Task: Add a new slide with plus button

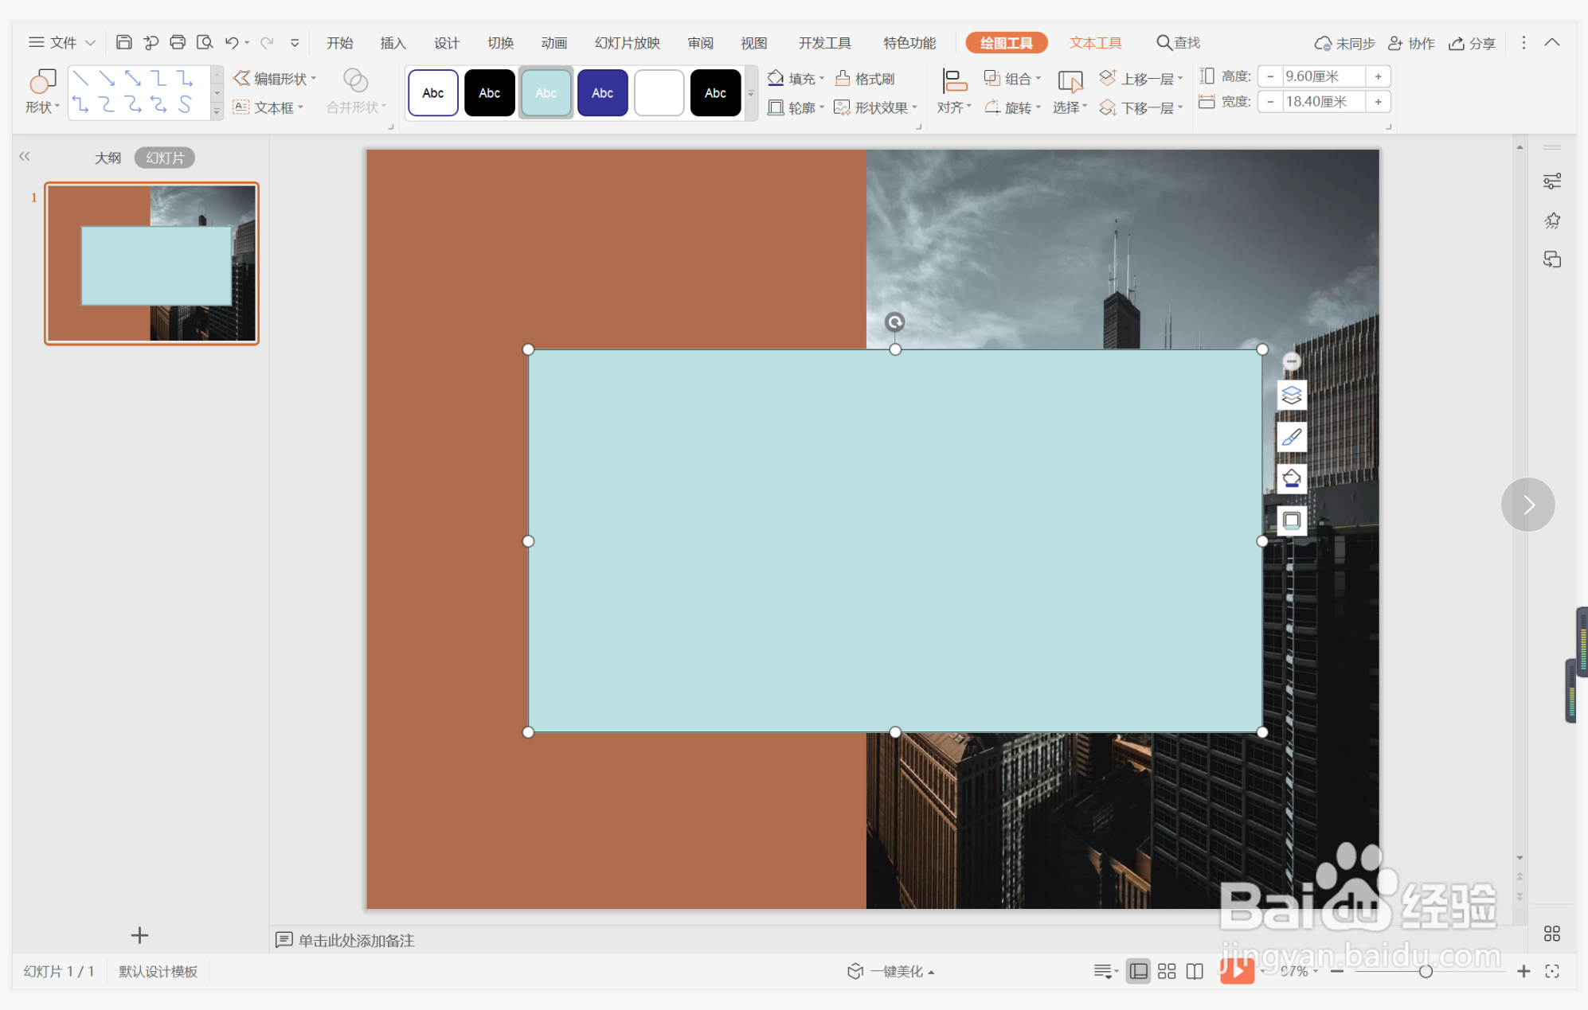Action: click(x=139, y=935)
